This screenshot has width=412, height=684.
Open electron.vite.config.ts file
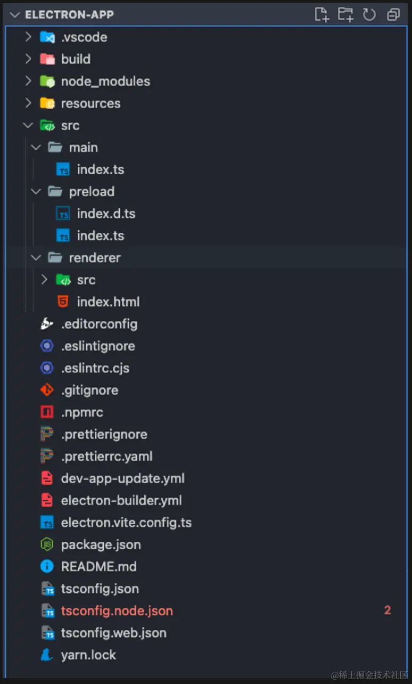pos(126,523)
